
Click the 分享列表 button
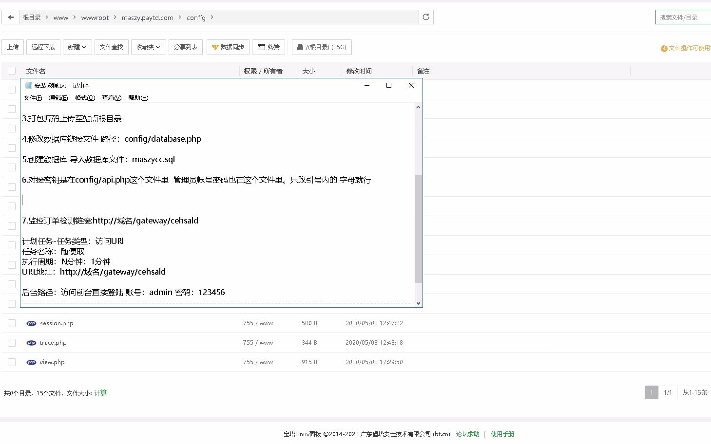pos(186,47)
